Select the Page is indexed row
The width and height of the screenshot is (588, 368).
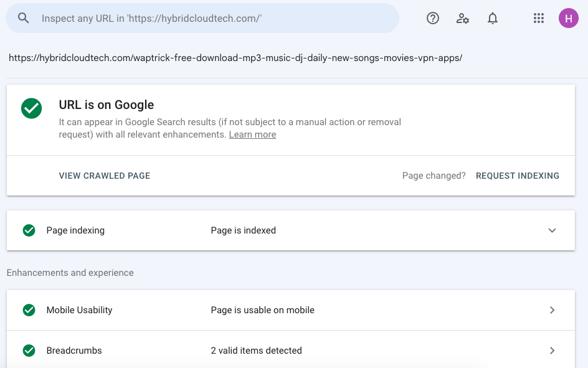coord(291,230)
